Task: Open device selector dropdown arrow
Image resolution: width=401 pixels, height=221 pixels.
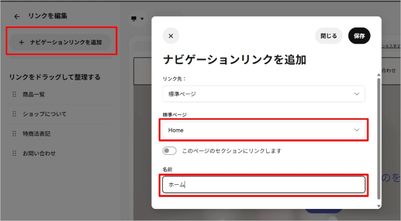Action: (142, 19)
